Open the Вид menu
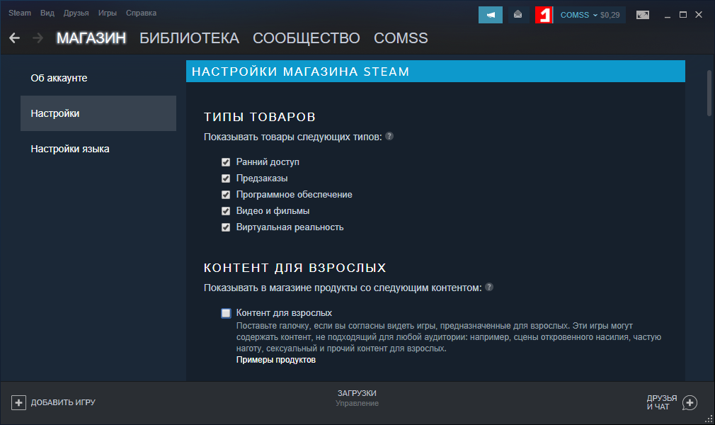 [47, 13]
